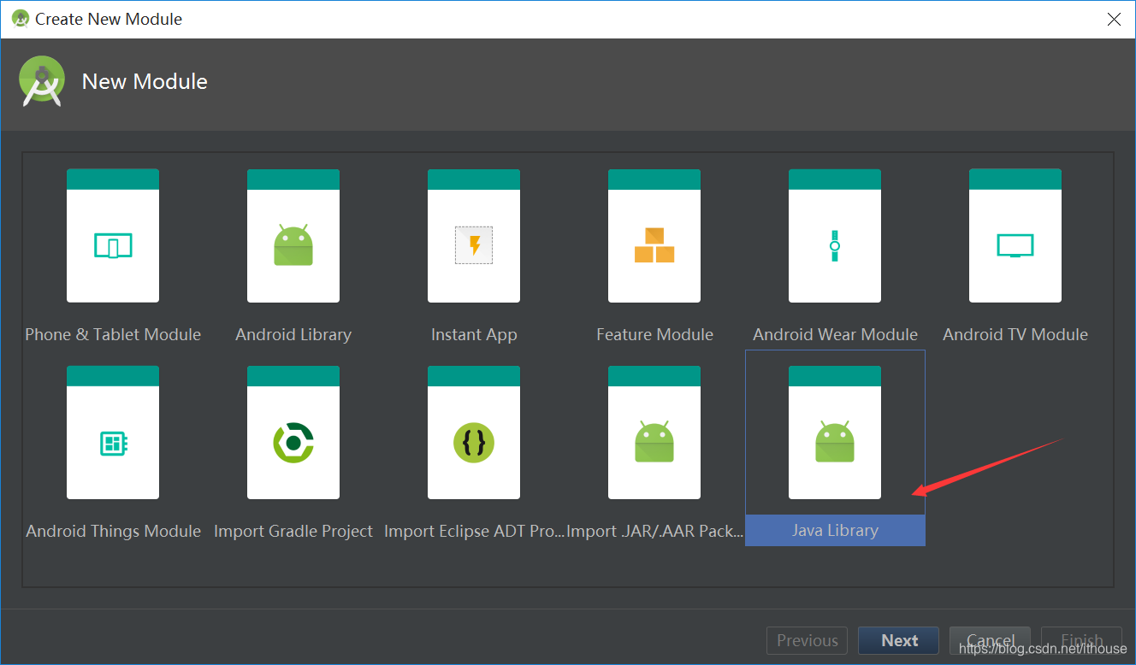
Task: Select the Phone & Tablet Module icon
Action: point(113,236)
